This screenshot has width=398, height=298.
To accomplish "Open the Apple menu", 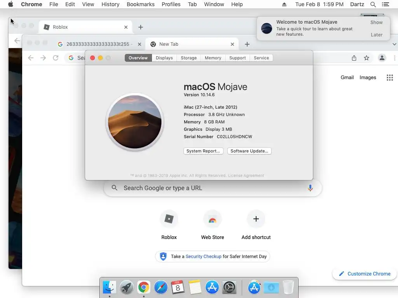I will click(x=10, y=4).
